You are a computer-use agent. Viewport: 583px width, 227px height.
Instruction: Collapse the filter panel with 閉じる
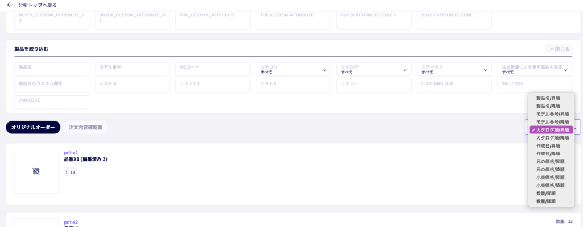point(559,49)
